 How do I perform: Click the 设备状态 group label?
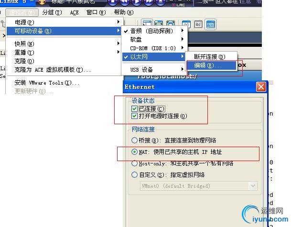coord(143,101)
